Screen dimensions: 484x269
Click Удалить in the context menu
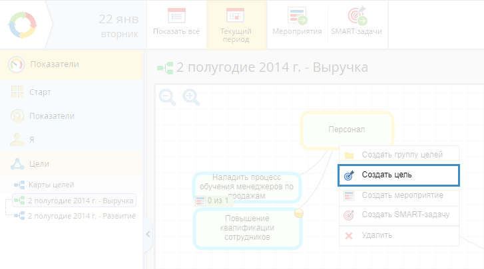pyautogui.click(x=377, y=234)
